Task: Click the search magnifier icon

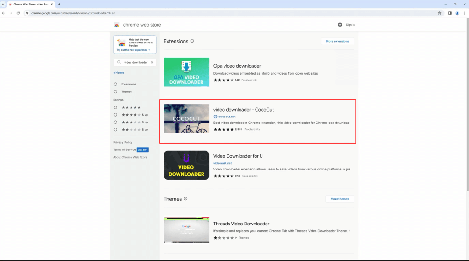Action: [x=119, y=63]
